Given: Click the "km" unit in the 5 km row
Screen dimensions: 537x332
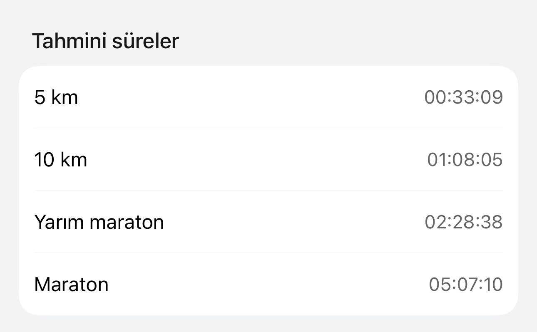Looking at the screenshot, I should 65,98.
